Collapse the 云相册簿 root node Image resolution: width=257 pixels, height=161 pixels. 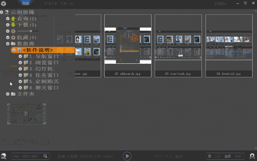click(x=2, y=13)
